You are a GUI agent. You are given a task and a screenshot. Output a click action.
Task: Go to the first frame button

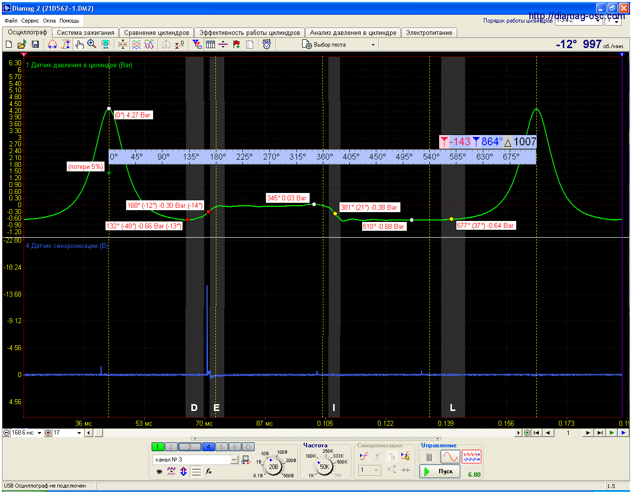coord(537,433)
